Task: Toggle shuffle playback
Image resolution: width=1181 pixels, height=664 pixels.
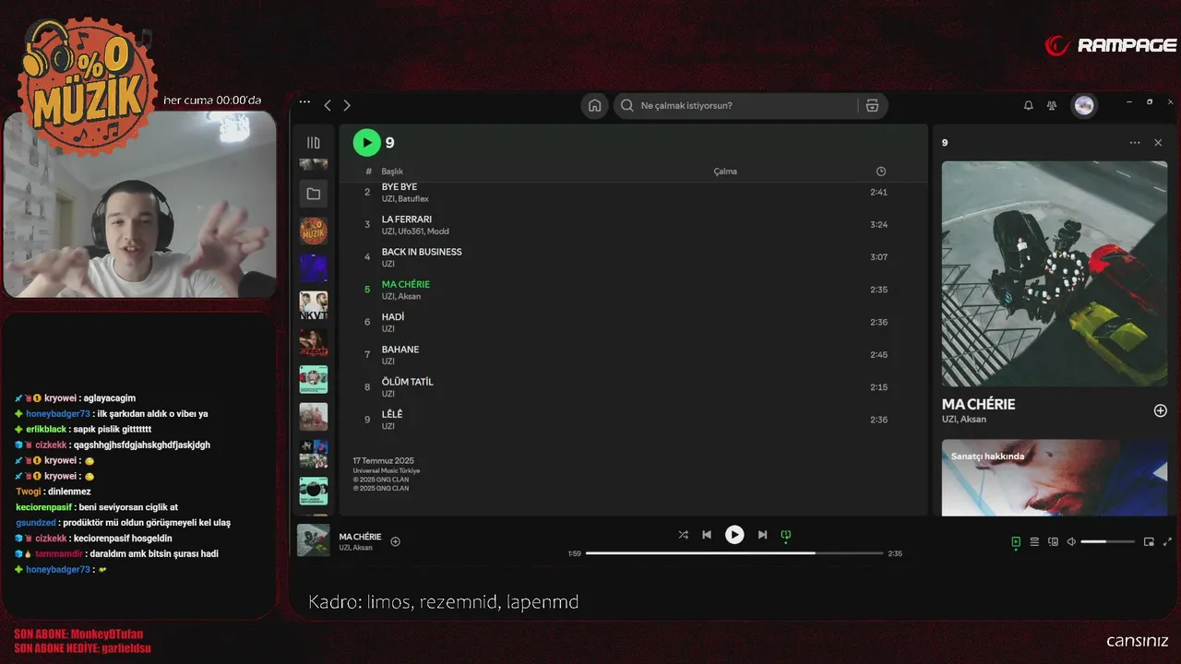Action: pyautogui.click(x=683, y=535)
